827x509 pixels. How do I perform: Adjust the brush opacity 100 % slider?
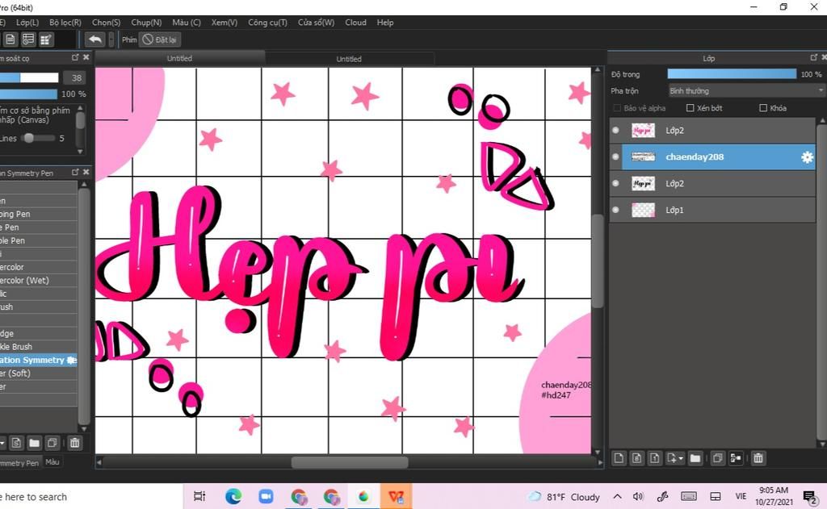pos(28,94)
